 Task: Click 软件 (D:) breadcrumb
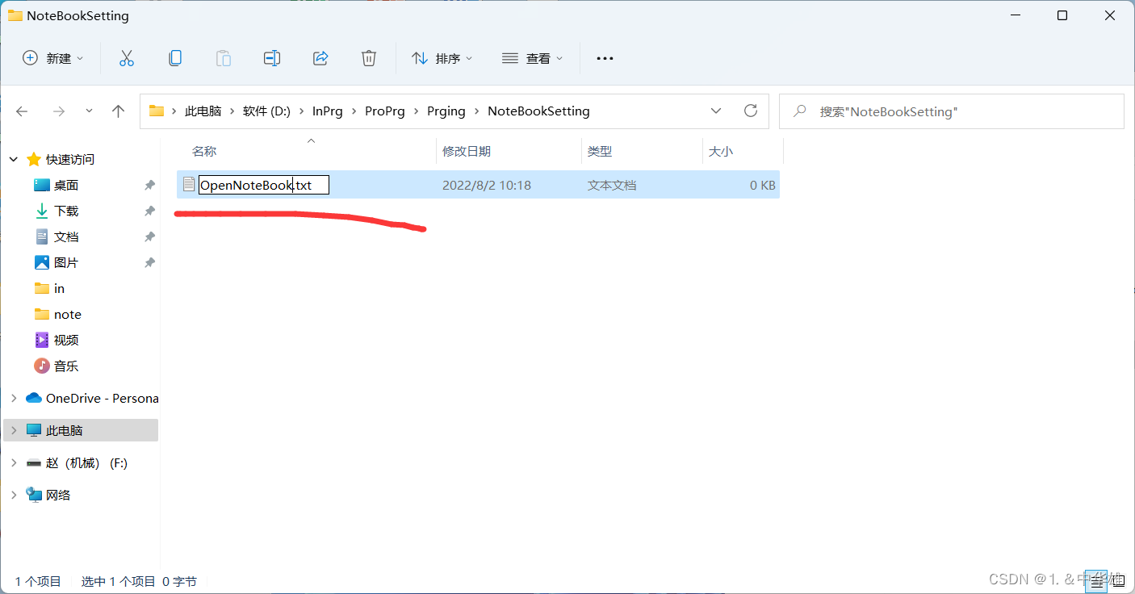[266, 111]
